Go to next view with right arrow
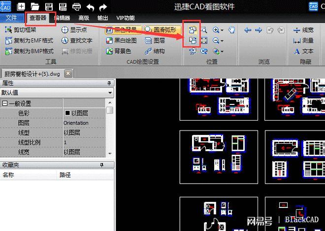 tap(259, 30)
